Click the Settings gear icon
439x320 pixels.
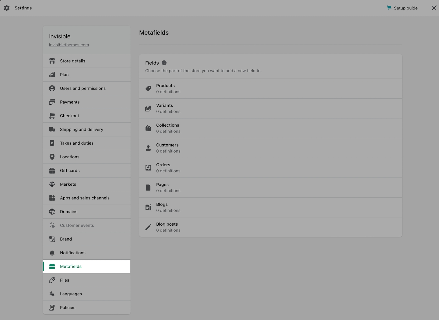click(7, 8)
